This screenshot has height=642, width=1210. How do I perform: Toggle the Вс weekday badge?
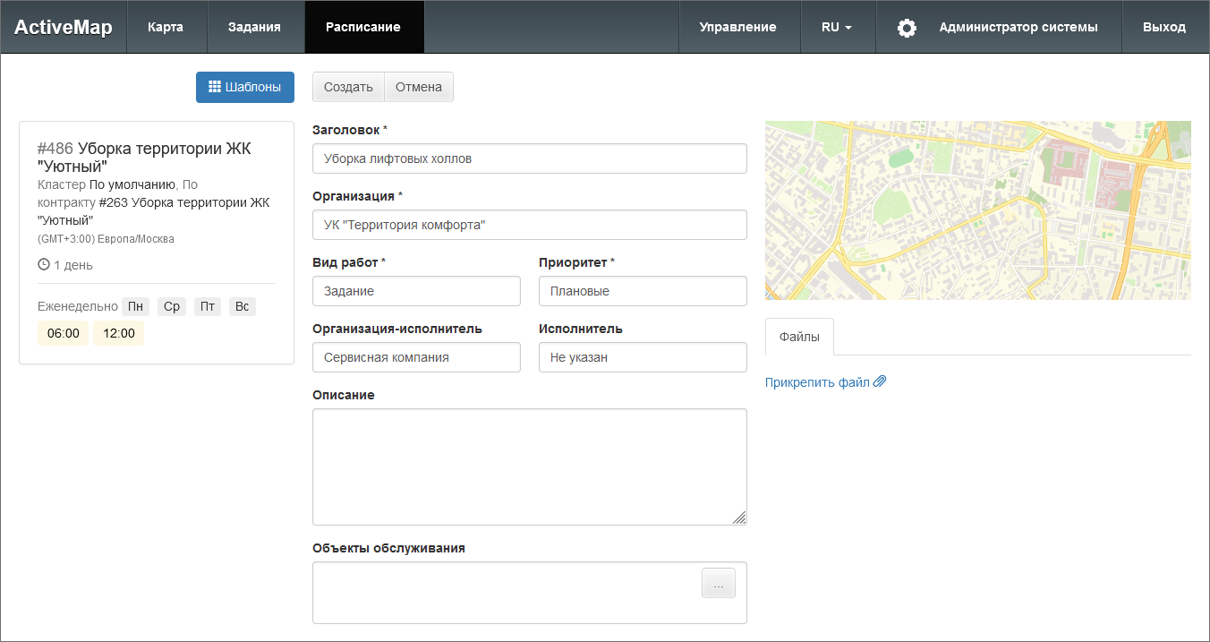coord(242,307)
